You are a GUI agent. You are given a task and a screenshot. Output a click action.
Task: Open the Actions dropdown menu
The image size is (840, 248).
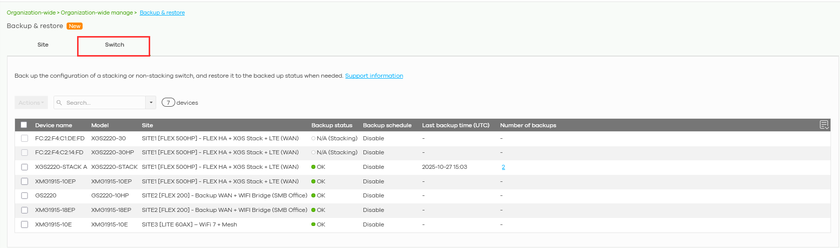(31, 103)
